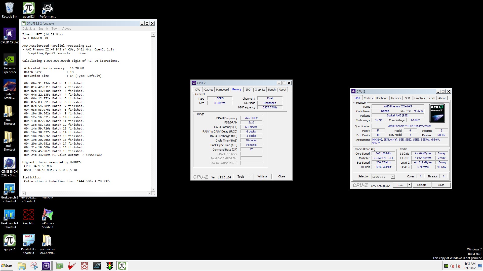Open the keeph8n desktop icon
The image size is (483, 271).
coord(28,217)
